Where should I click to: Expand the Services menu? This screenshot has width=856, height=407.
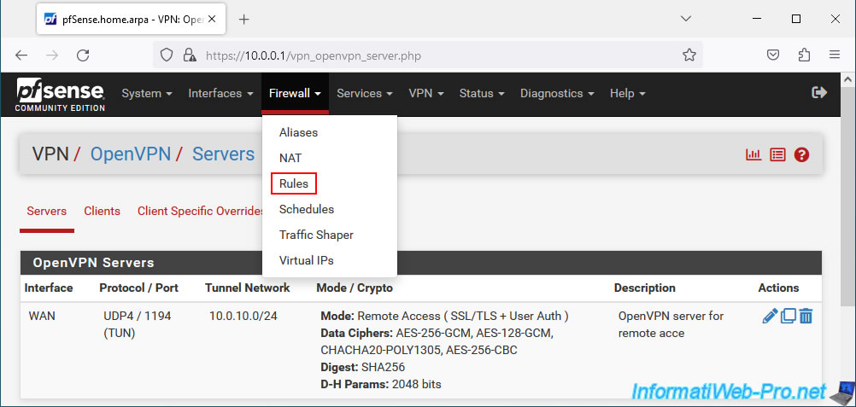[365, 93]
